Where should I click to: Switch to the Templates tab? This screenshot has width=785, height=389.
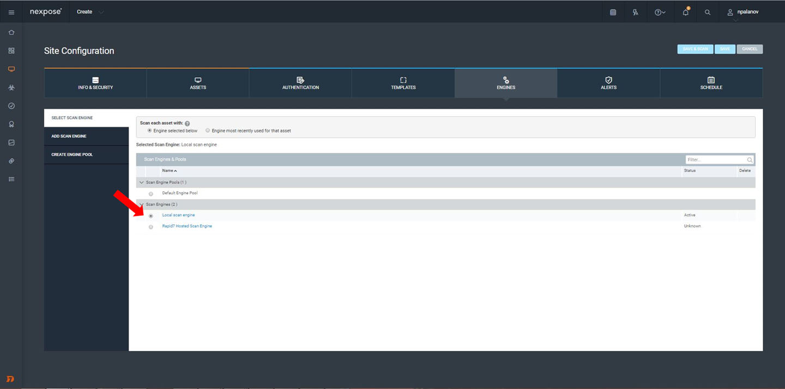403,83
